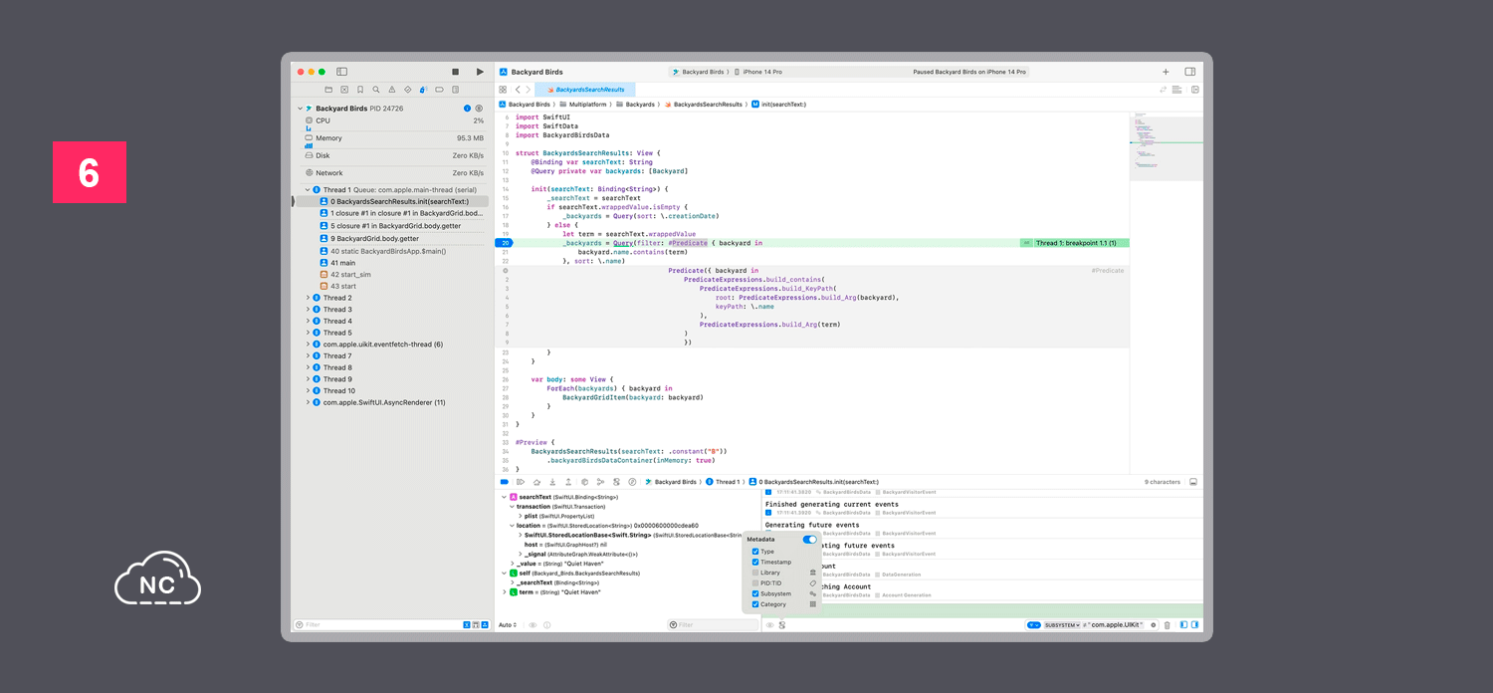This screenshot has height=693, width=1493.
Task: Collapse the searchText variable in variables view
Action: [505, 497]
